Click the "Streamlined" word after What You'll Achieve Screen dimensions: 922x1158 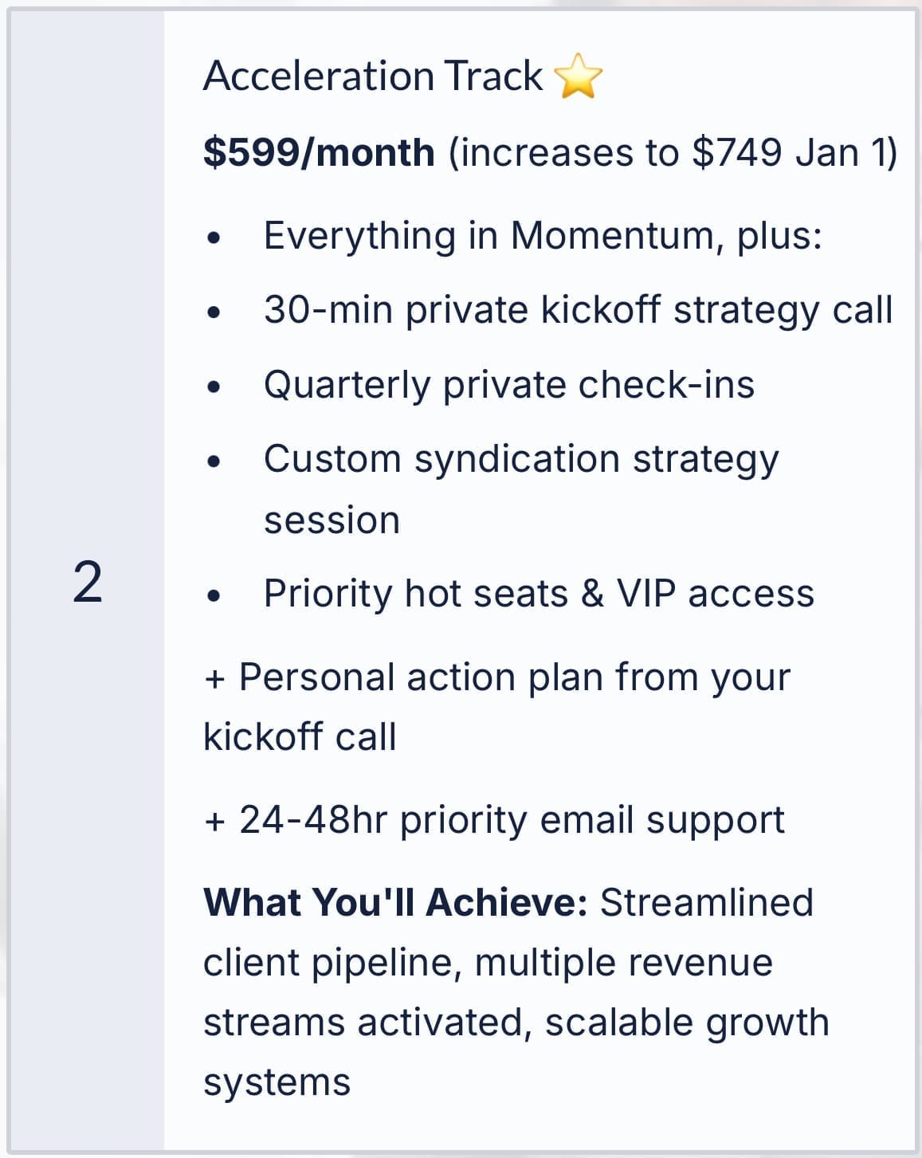706,903
